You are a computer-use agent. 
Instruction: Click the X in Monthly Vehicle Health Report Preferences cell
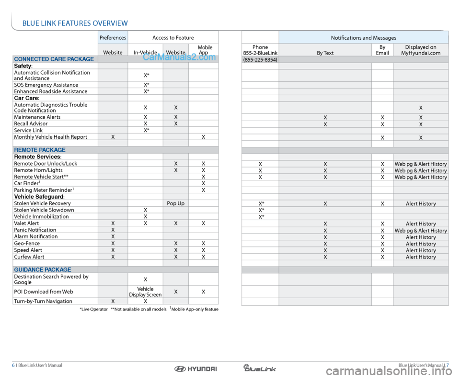coord(113,137)
